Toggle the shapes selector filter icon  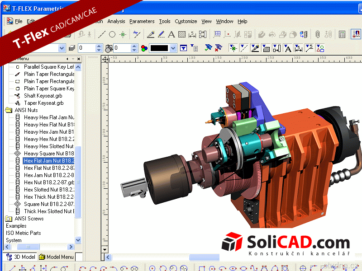click(320, 48)
